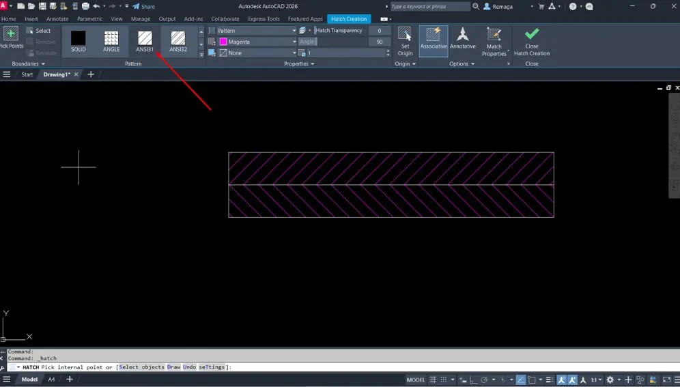Toggle 2D object snap in status bar
Image resolution: width=680 pixels, height=387 pixels.
(x=532, y=380)
